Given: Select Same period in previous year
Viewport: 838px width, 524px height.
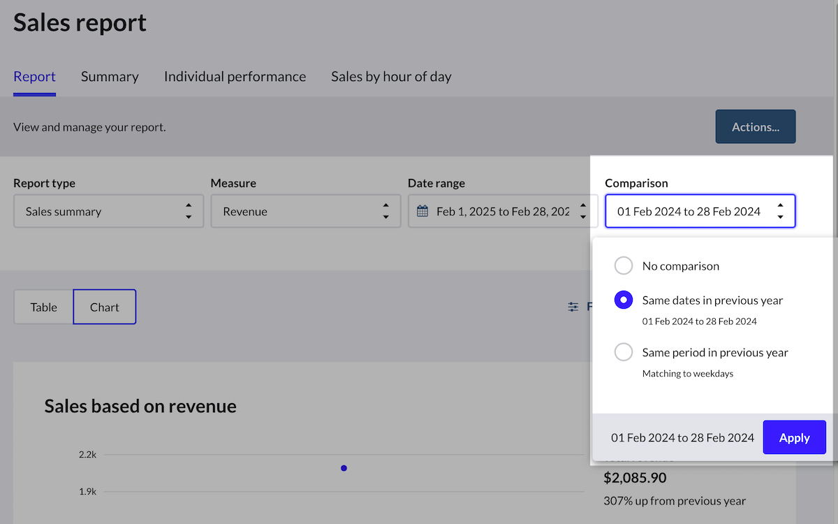Looking at the screenshot, I should (623, 352).
